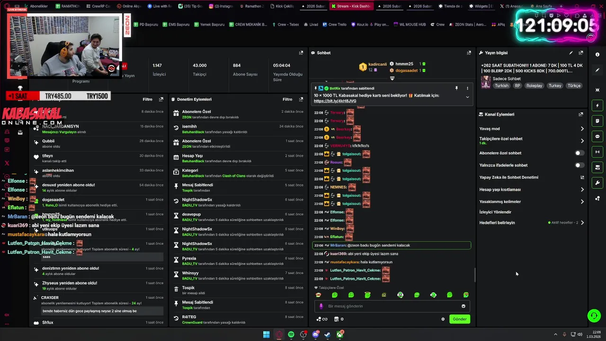Click the wrench icon in right sidebar

(597, 183)
